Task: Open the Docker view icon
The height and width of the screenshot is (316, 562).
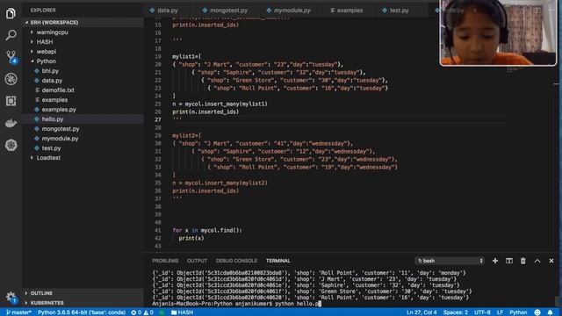Action: [11, 123]
